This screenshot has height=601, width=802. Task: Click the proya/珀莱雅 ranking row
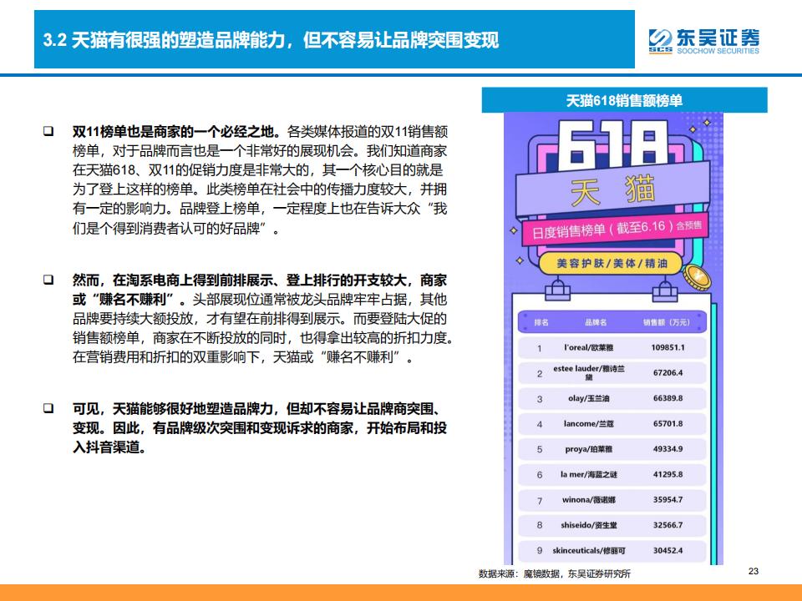point(612,449)
